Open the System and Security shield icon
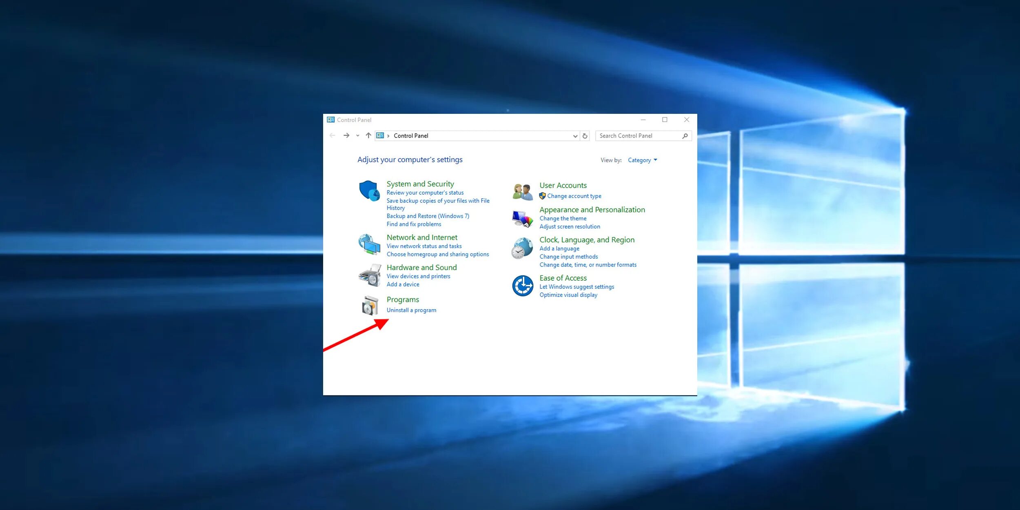 point(369,191)
